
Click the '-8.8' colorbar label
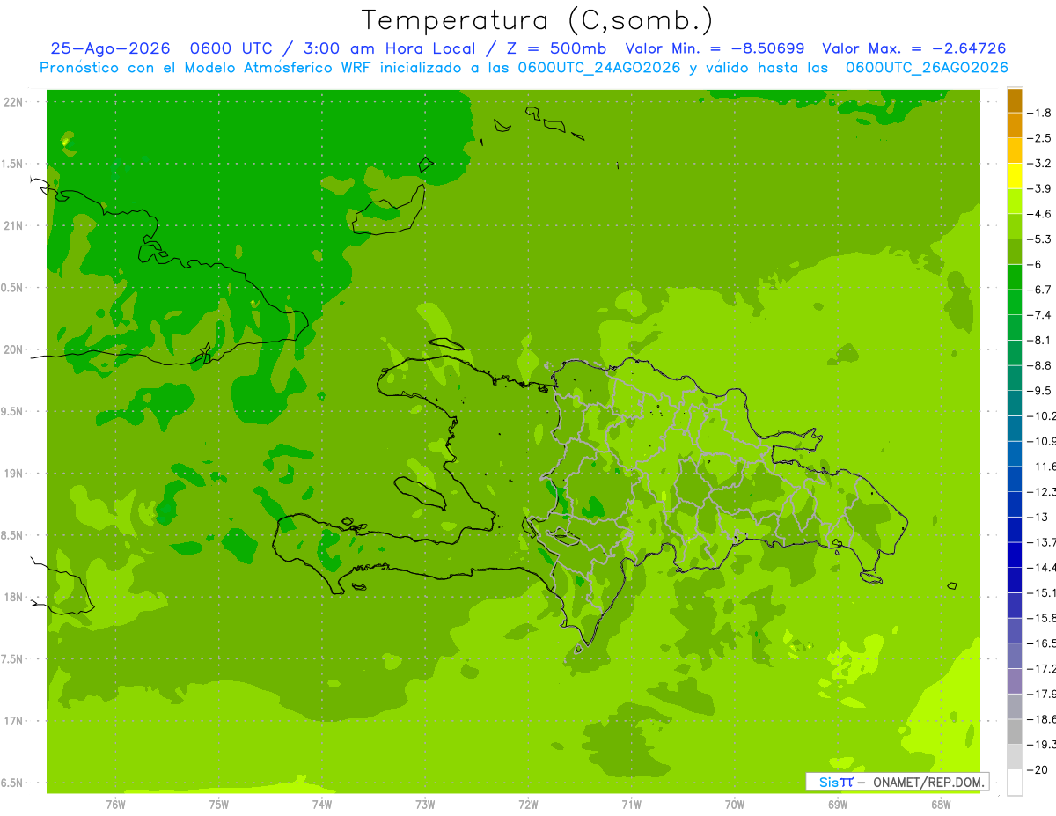pos(1040,365)
